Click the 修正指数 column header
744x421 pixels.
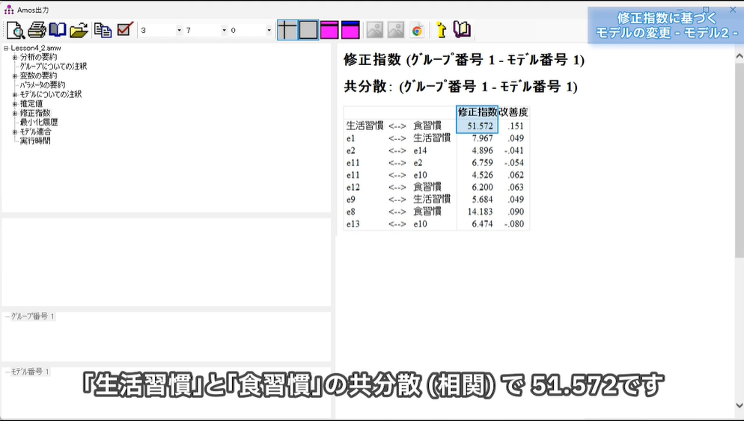click(478, 112)
